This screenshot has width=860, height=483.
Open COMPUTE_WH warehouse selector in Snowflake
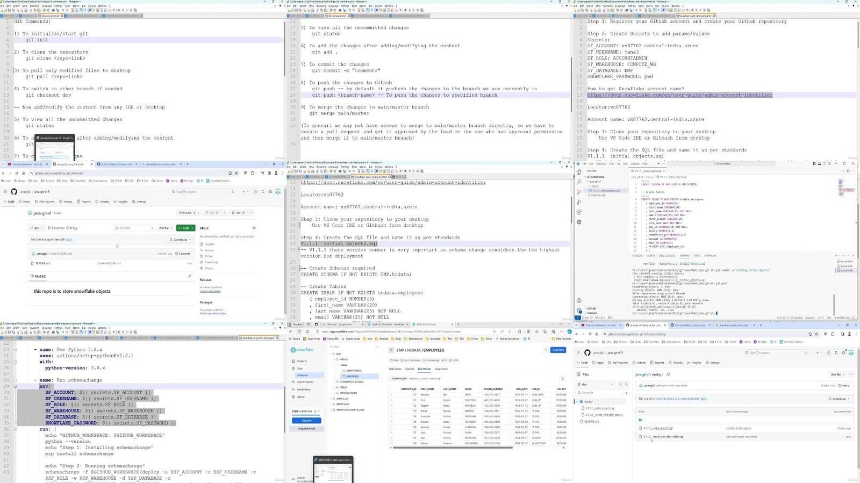398,378
